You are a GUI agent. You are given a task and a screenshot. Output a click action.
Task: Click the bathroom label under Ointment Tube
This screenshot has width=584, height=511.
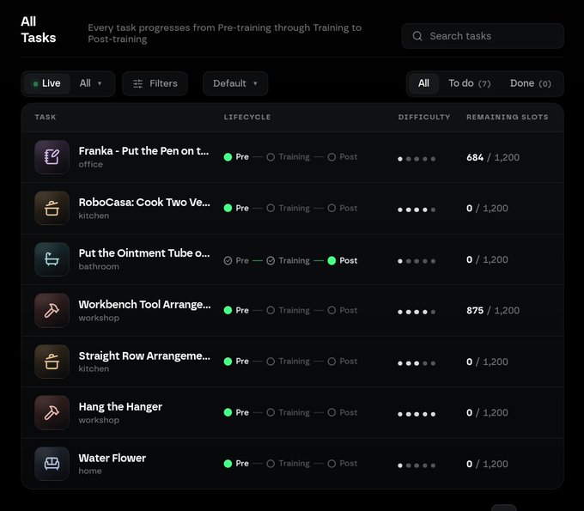[99, 267]
